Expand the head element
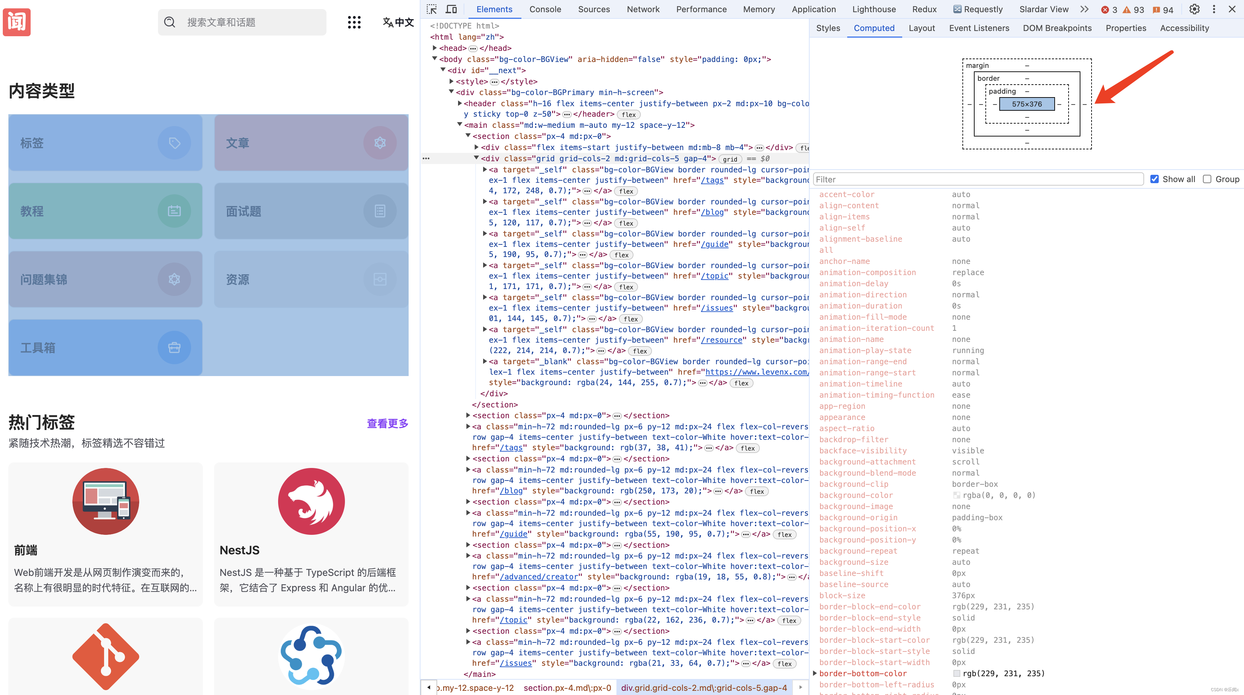The image size is (1244, 695). pyautogui.click(x=435, y=48)
